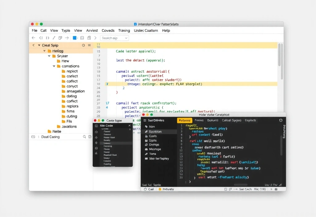Screen dimensions: 316x217
Task: Click the back navigation arrow in the toolbar
Action: 33,38
